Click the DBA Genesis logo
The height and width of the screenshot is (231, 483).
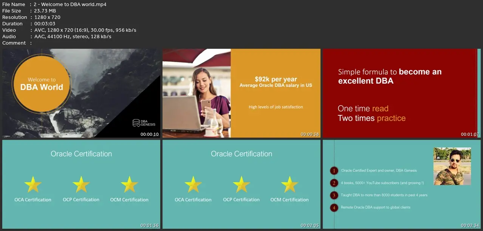coord(143,122)
